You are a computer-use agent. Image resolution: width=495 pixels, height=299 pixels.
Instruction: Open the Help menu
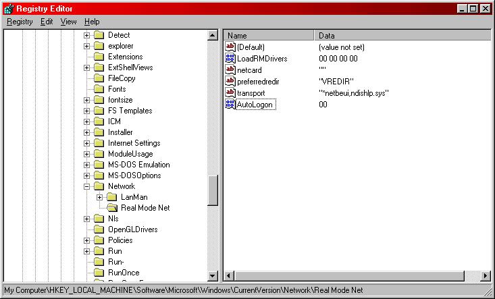92,22
